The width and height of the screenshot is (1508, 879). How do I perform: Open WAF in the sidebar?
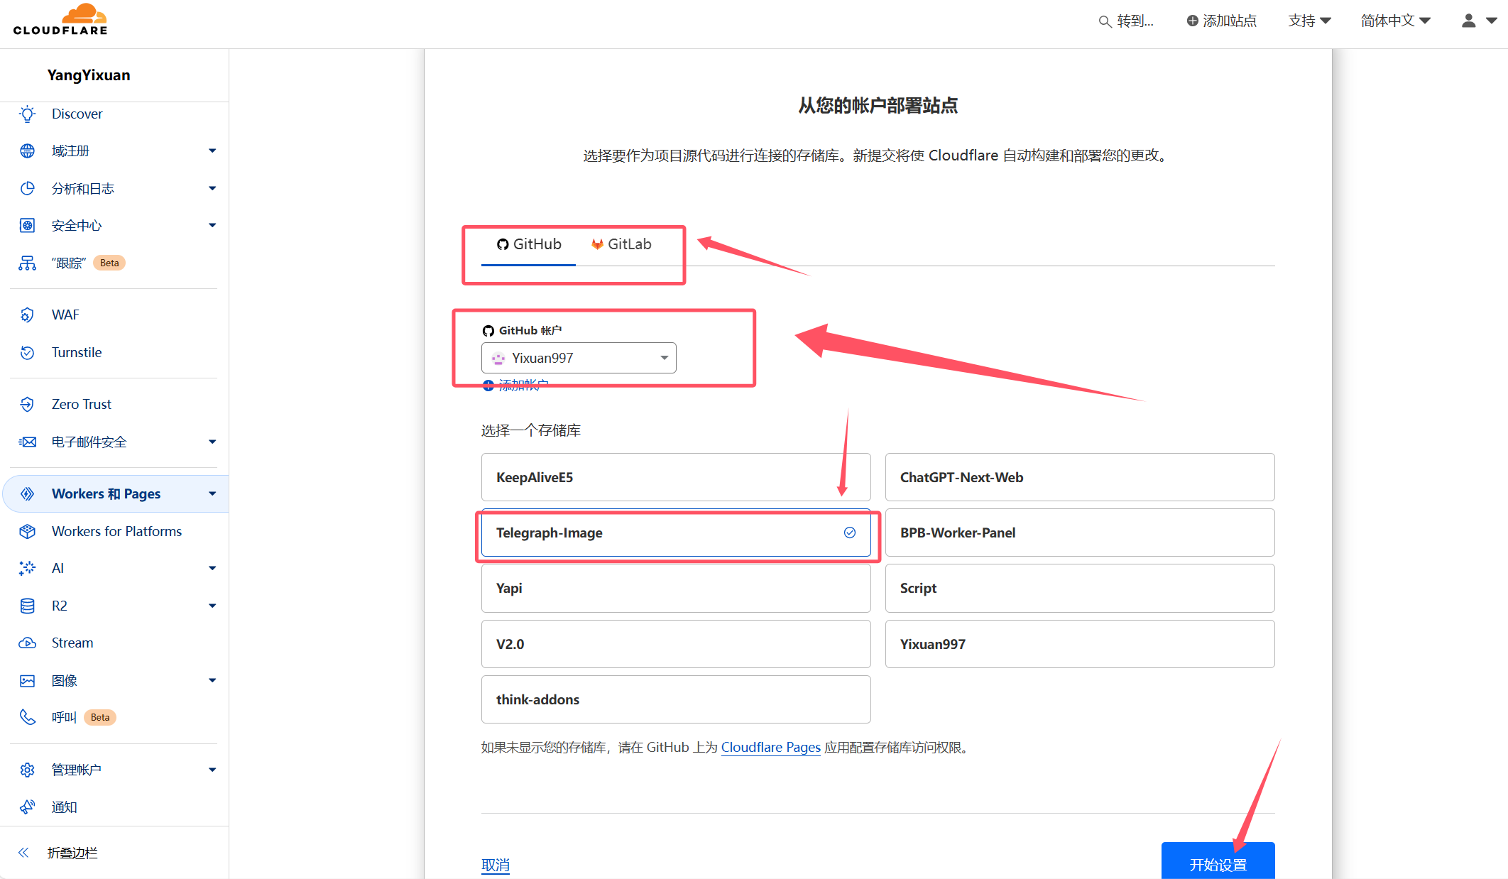click(x=65, y=315)
